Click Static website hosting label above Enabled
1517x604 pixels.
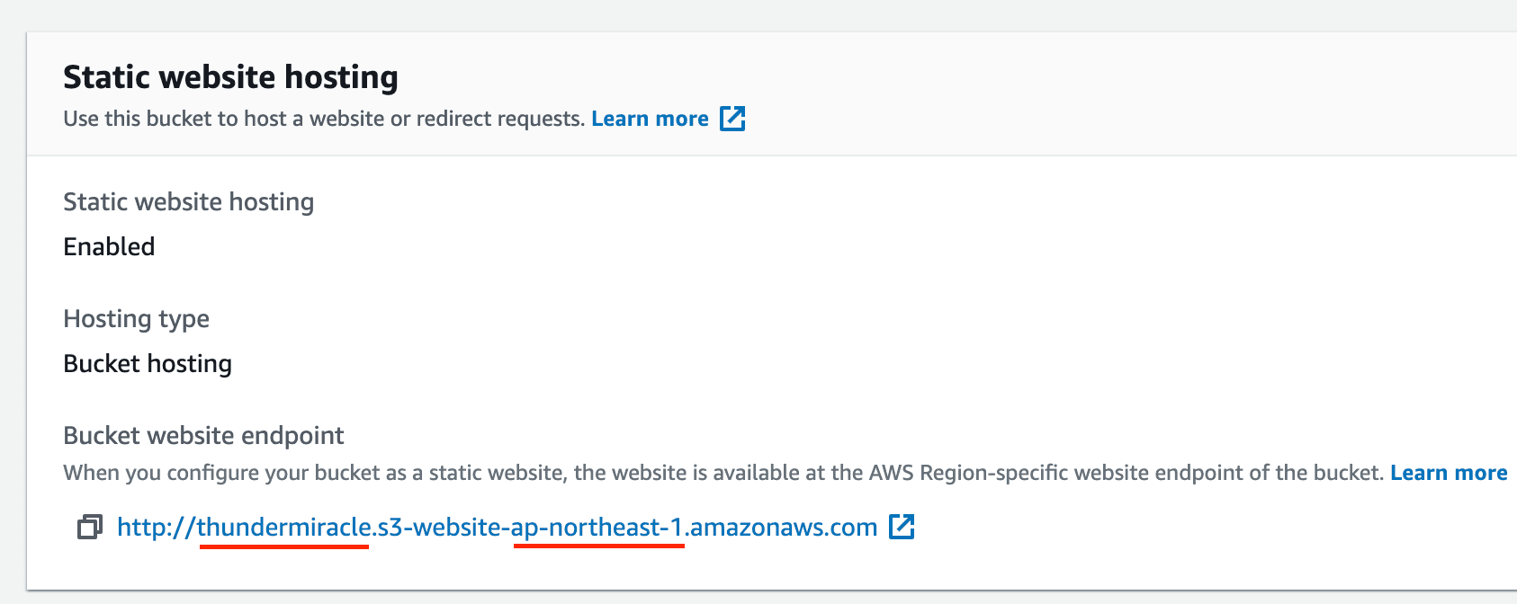pyautogui.click(x=188, y=202)
